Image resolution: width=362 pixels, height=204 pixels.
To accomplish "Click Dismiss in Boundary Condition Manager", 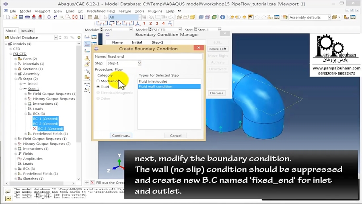I will click(x=216, y=93).
